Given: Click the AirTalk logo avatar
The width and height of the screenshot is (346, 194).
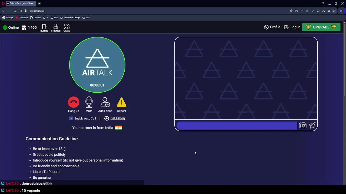Looking at the screenshot, I should click(x=97, y=65).
